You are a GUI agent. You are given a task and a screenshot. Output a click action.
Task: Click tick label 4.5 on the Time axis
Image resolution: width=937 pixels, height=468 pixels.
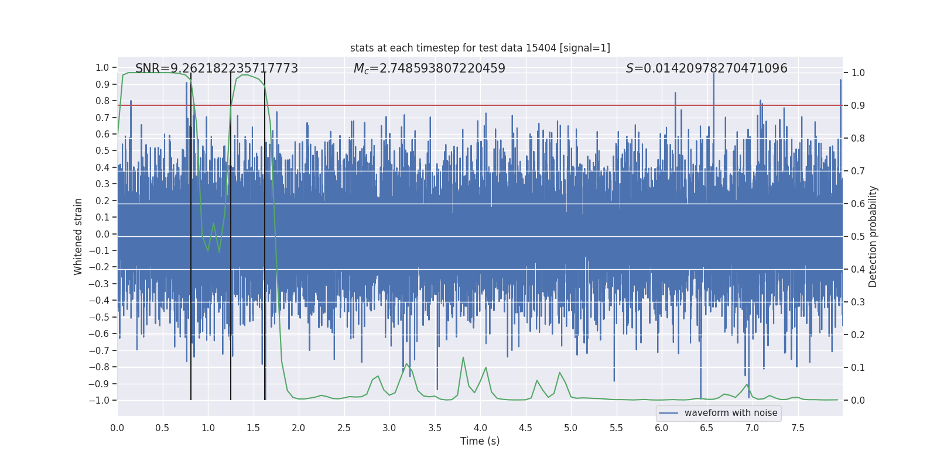coord(526,428)
